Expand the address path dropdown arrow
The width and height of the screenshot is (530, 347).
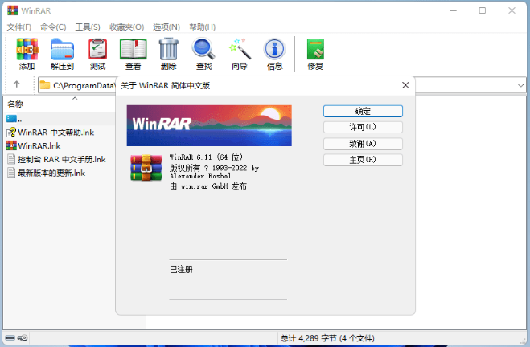point(520,85)
